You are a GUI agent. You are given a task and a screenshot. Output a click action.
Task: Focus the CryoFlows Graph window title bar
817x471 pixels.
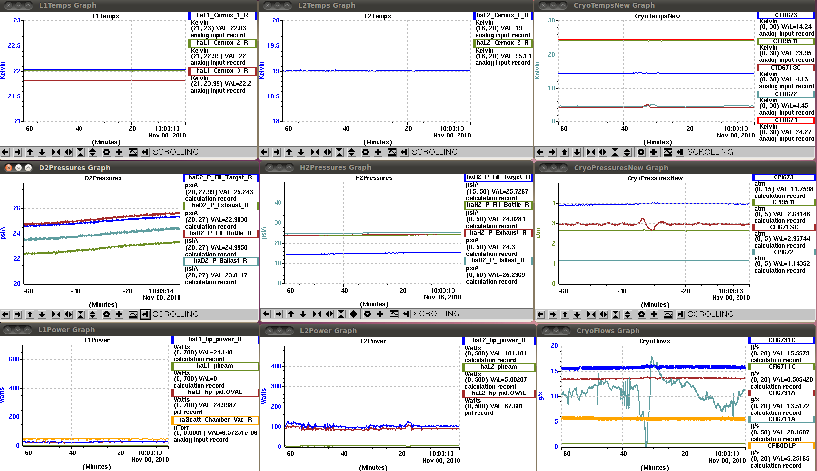[677, 331]
